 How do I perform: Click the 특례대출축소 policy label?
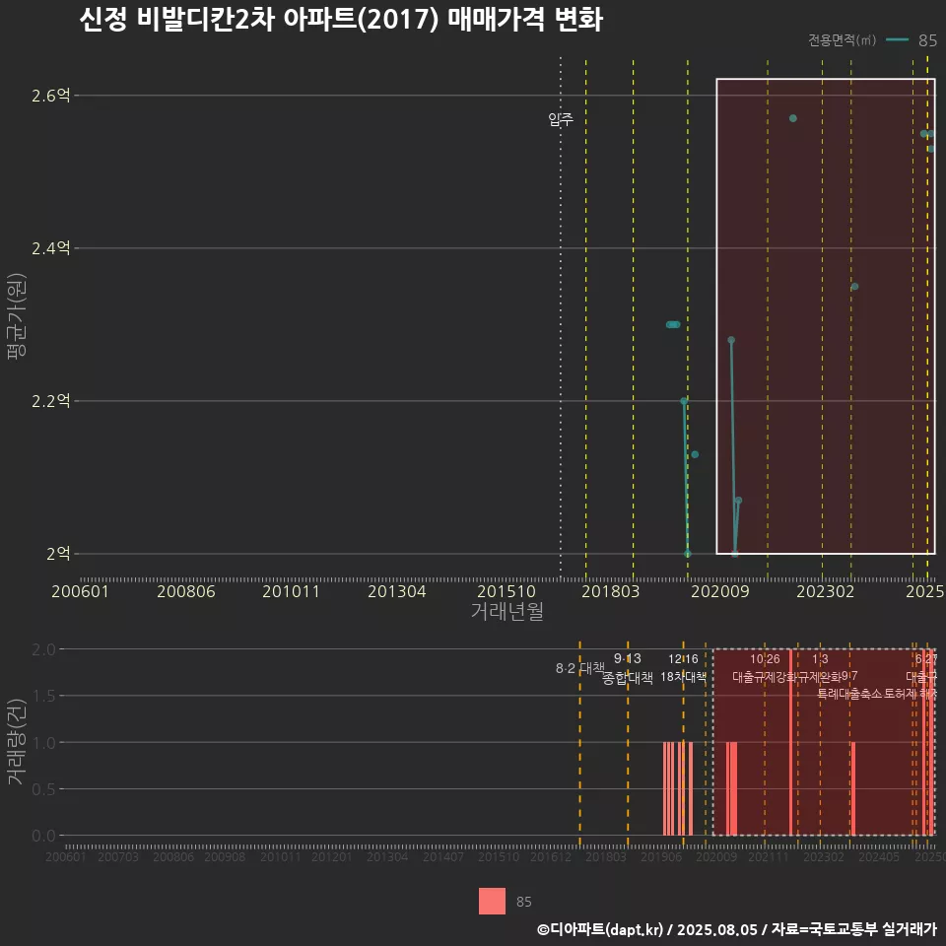coord(849,694)
